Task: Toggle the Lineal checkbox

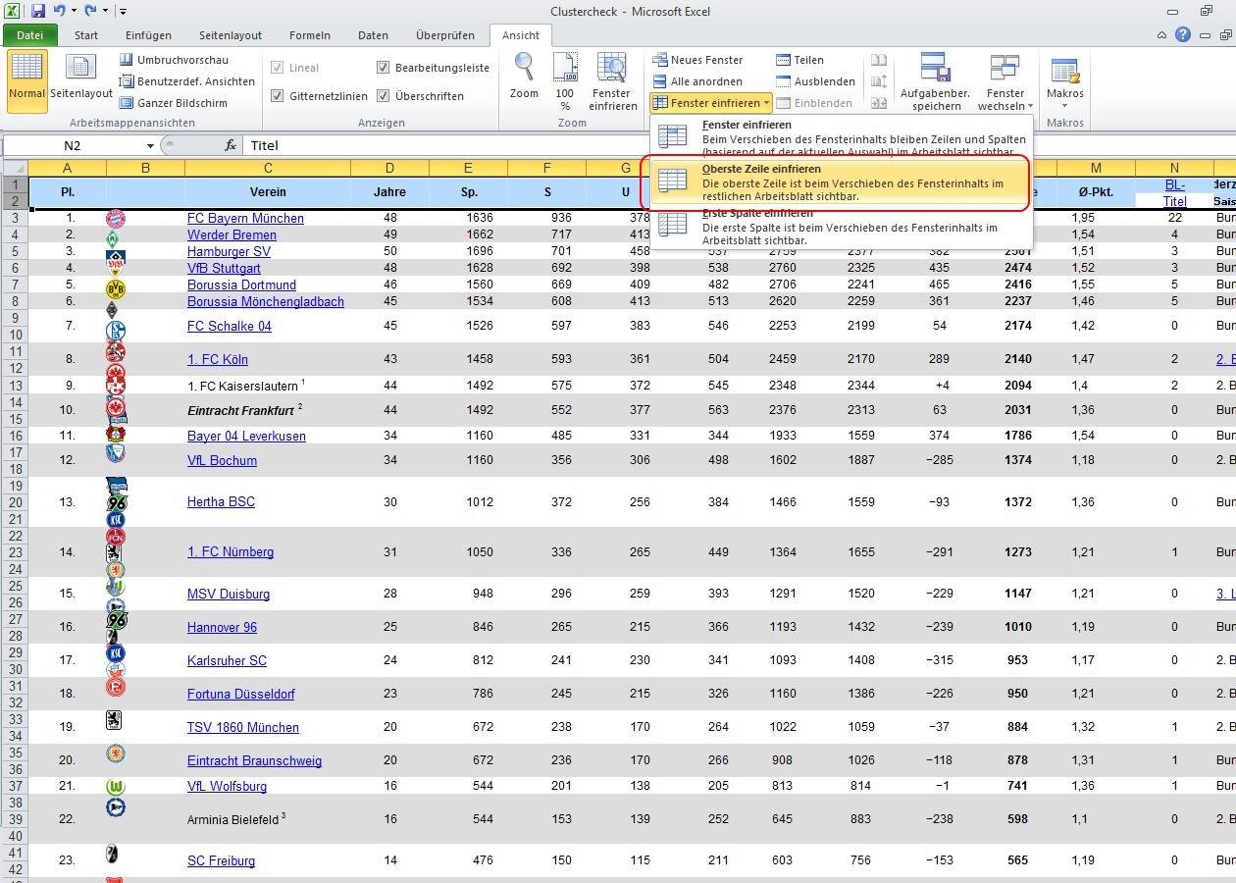Action: pyautogui.click(x=278, y=68)
